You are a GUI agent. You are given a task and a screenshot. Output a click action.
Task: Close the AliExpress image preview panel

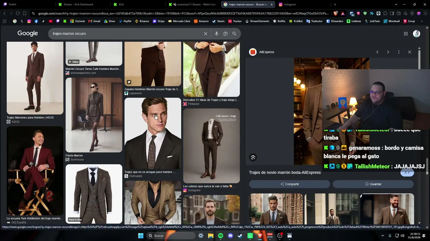point(410,52)
